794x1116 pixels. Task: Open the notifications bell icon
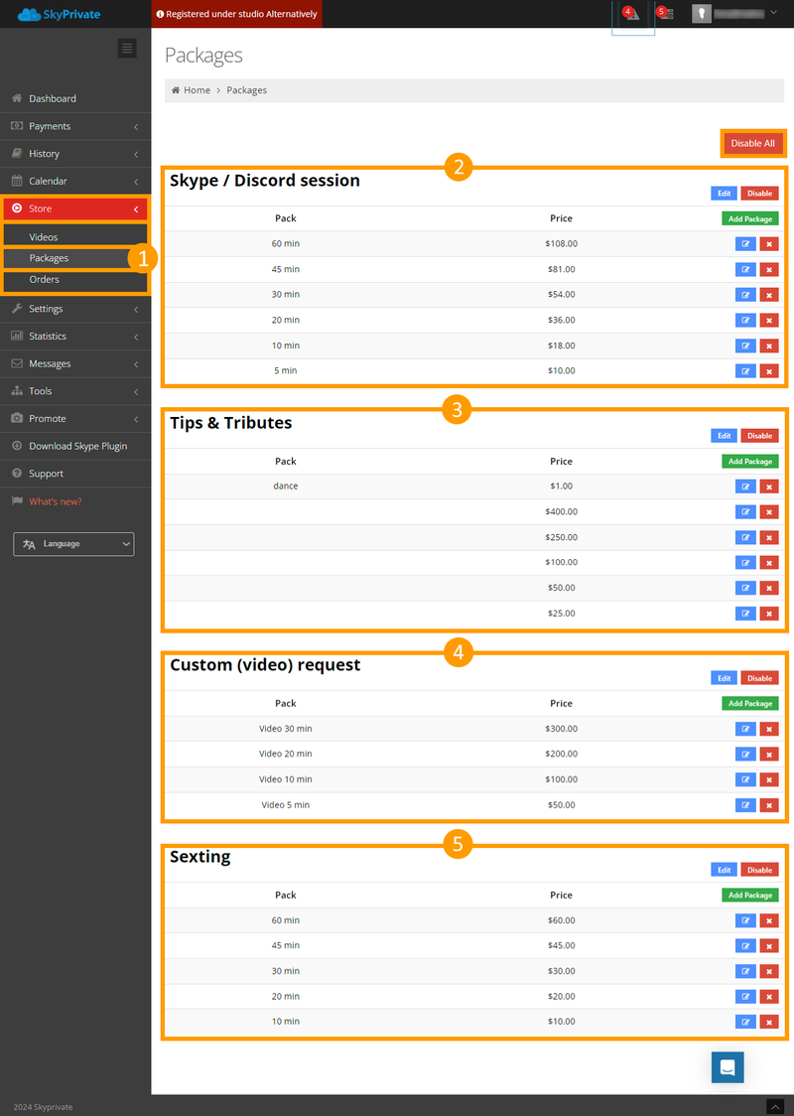pyautogui.click(x=631, y=14)
